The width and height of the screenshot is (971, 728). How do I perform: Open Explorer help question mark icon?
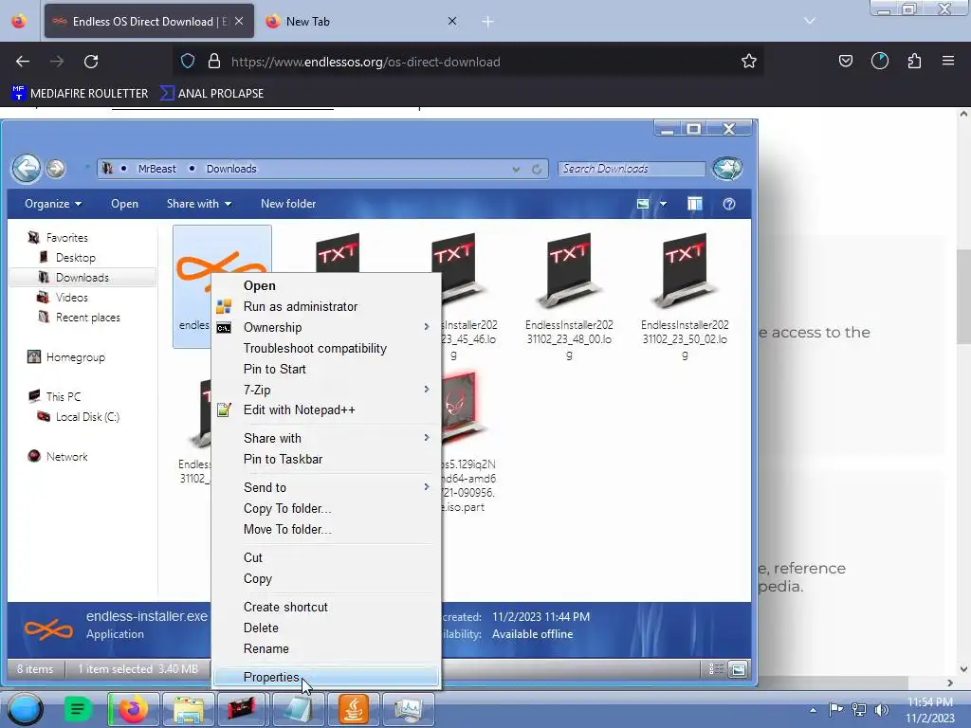(729, 204)
